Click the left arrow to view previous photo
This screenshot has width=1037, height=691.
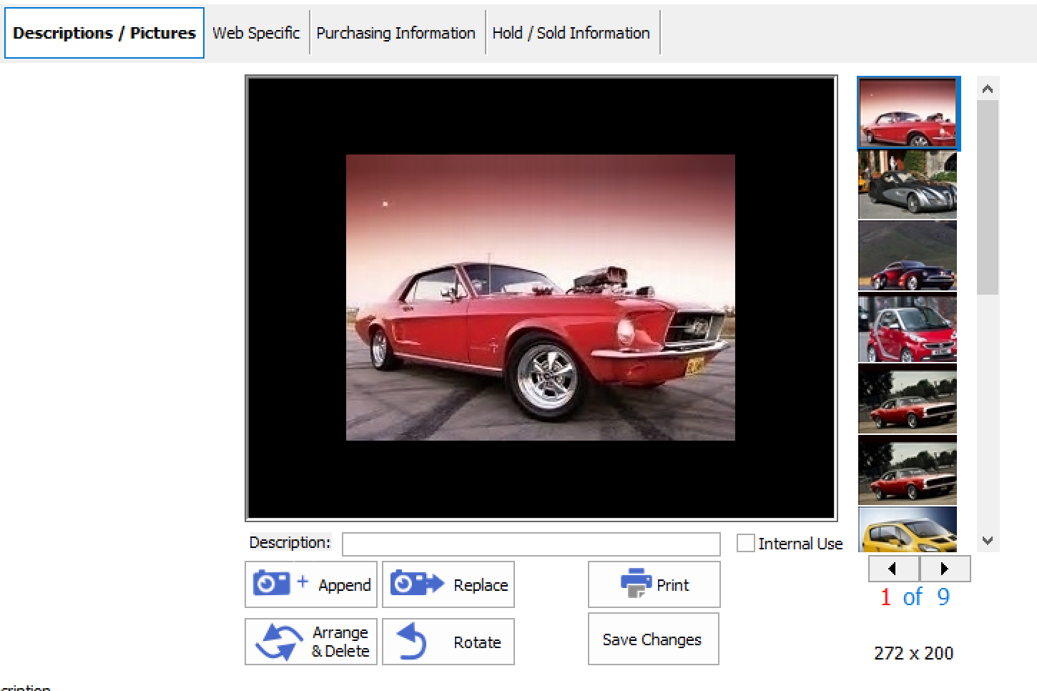[x=893, y=569]
